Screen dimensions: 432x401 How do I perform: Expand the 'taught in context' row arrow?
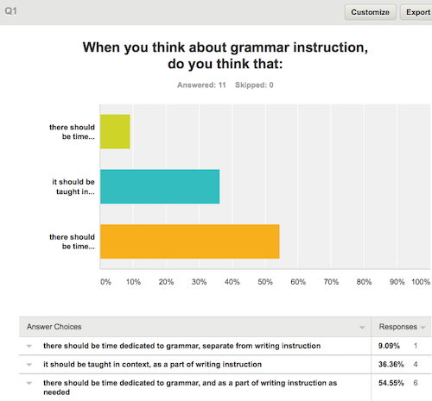pos(29,365)
